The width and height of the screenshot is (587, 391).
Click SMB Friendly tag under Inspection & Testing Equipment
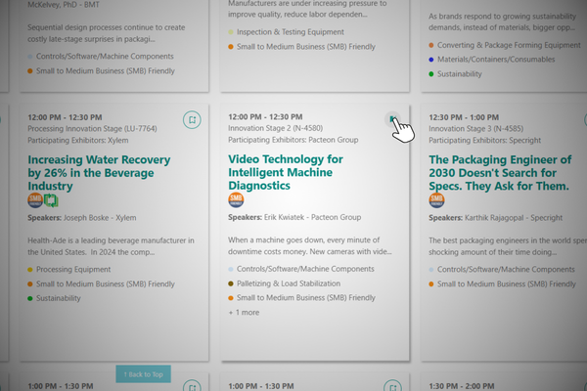point(301,47)
